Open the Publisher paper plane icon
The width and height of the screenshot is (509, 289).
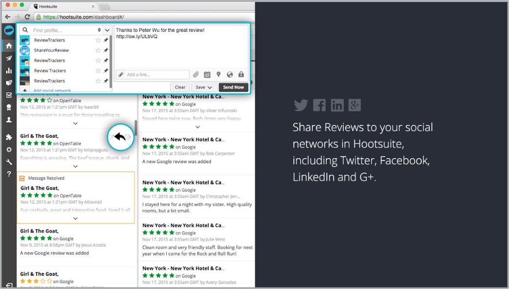[x=9, y=58]
